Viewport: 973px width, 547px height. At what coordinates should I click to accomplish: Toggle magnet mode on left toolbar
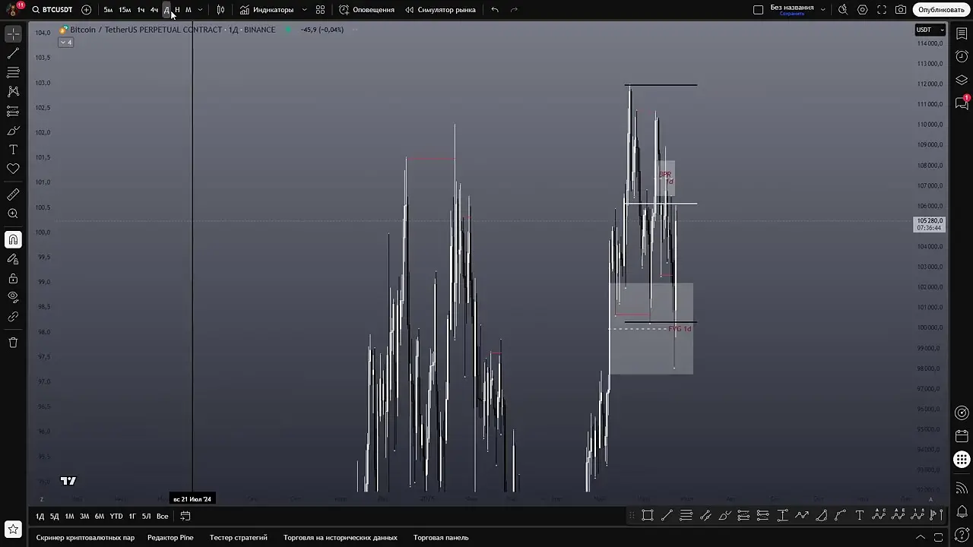pos(13,240)
